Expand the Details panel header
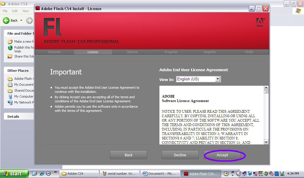This screenshot has height=178, width=304. click(x=19, y=117)
